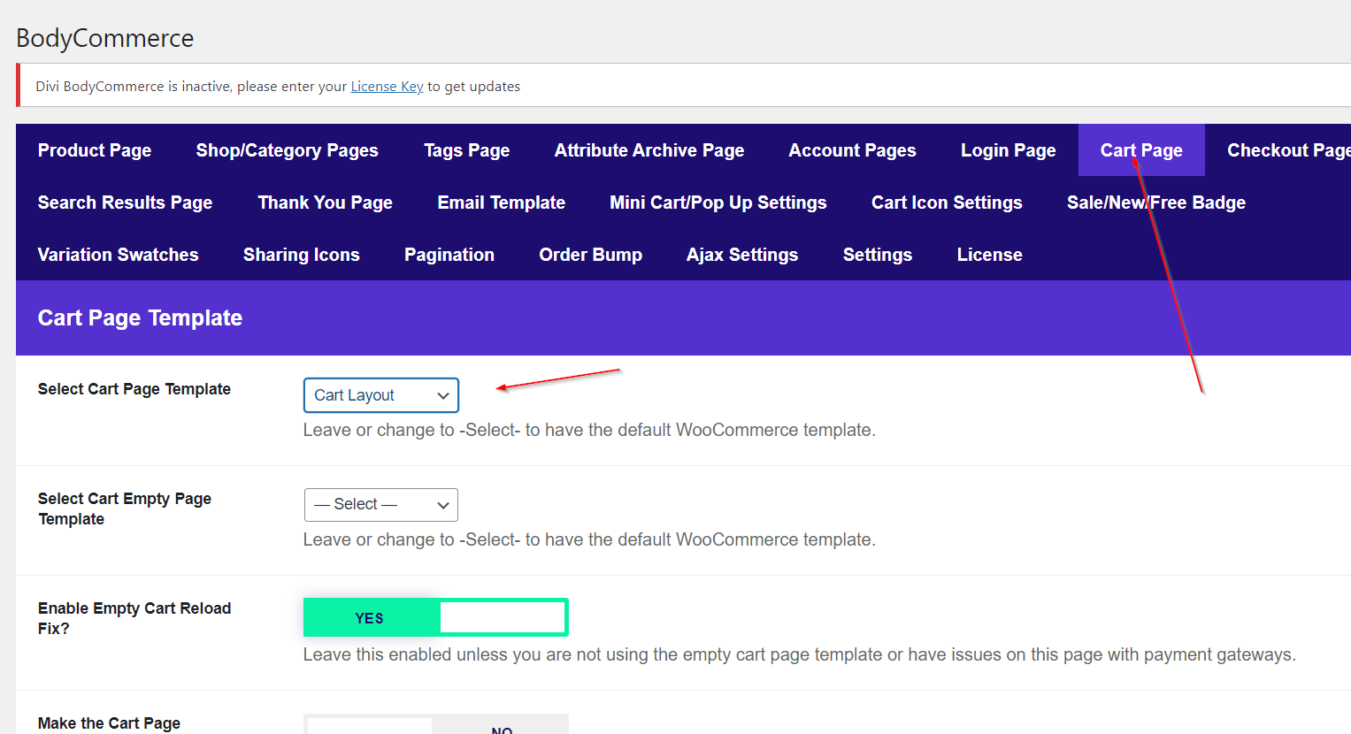Open the Product Page tab

pos(95,150)
